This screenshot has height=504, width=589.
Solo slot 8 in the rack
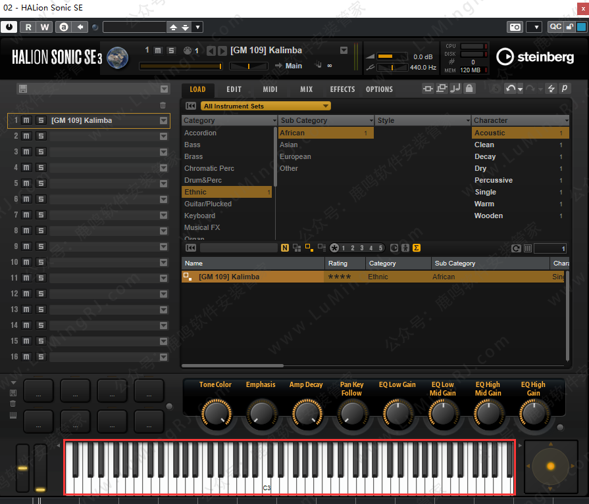pos(41,231)
